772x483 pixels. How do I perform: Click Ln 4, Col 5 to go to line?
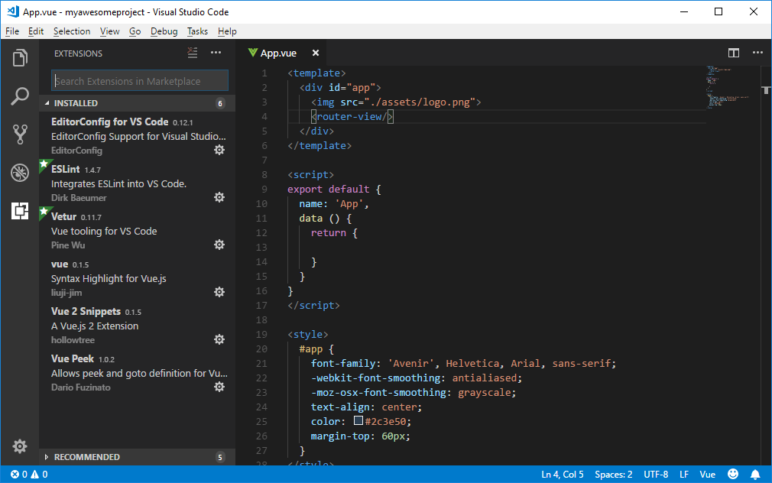[x=563, y=474]
